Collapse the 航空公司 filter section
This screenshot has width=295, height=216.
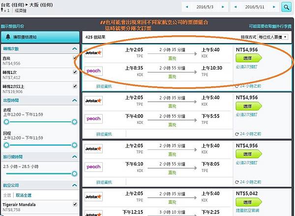75,186
